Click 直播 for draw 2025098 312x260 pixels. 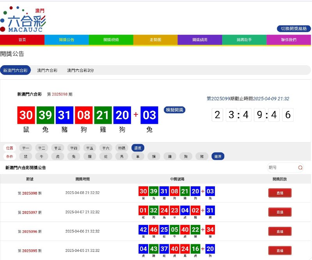(280, 193)
